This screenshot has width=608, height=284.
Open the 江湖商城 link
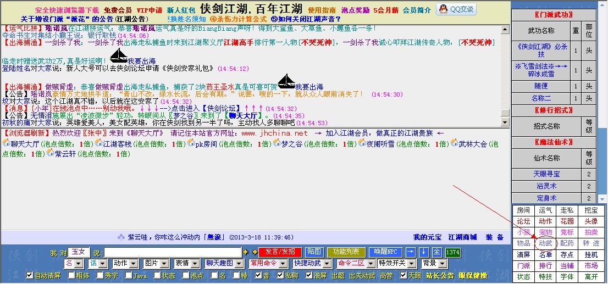pos(462,237)
